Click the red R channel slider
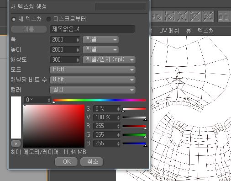Image resolution: width=231 pixels, height=181 pixels. pyautogui.click(x=134, y=126)
